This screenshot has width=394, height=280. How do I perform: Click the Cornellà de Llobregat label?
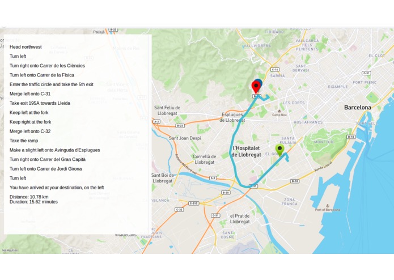coord(205,159)
